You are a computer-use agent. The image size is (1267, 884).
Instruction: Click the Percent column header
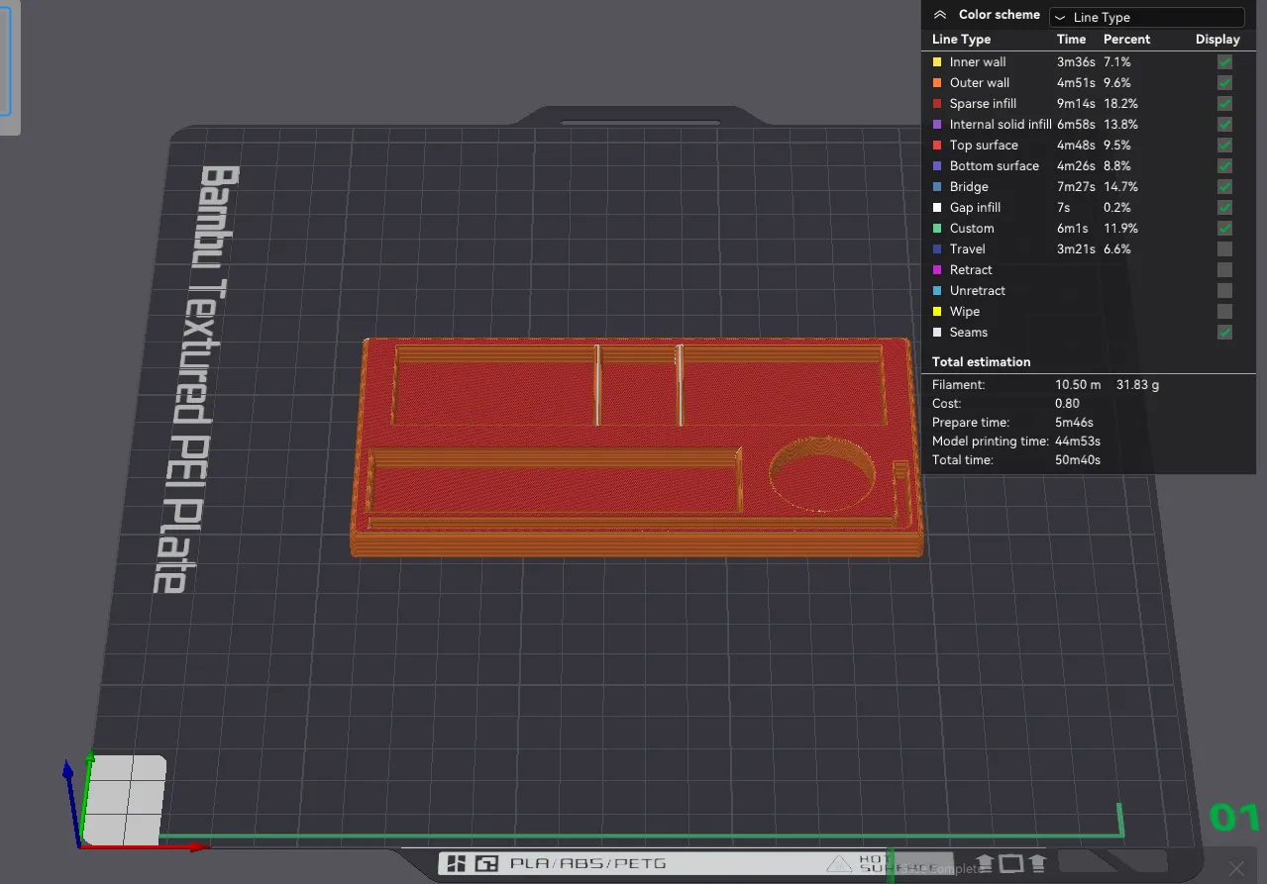(x=1126, y=40)
